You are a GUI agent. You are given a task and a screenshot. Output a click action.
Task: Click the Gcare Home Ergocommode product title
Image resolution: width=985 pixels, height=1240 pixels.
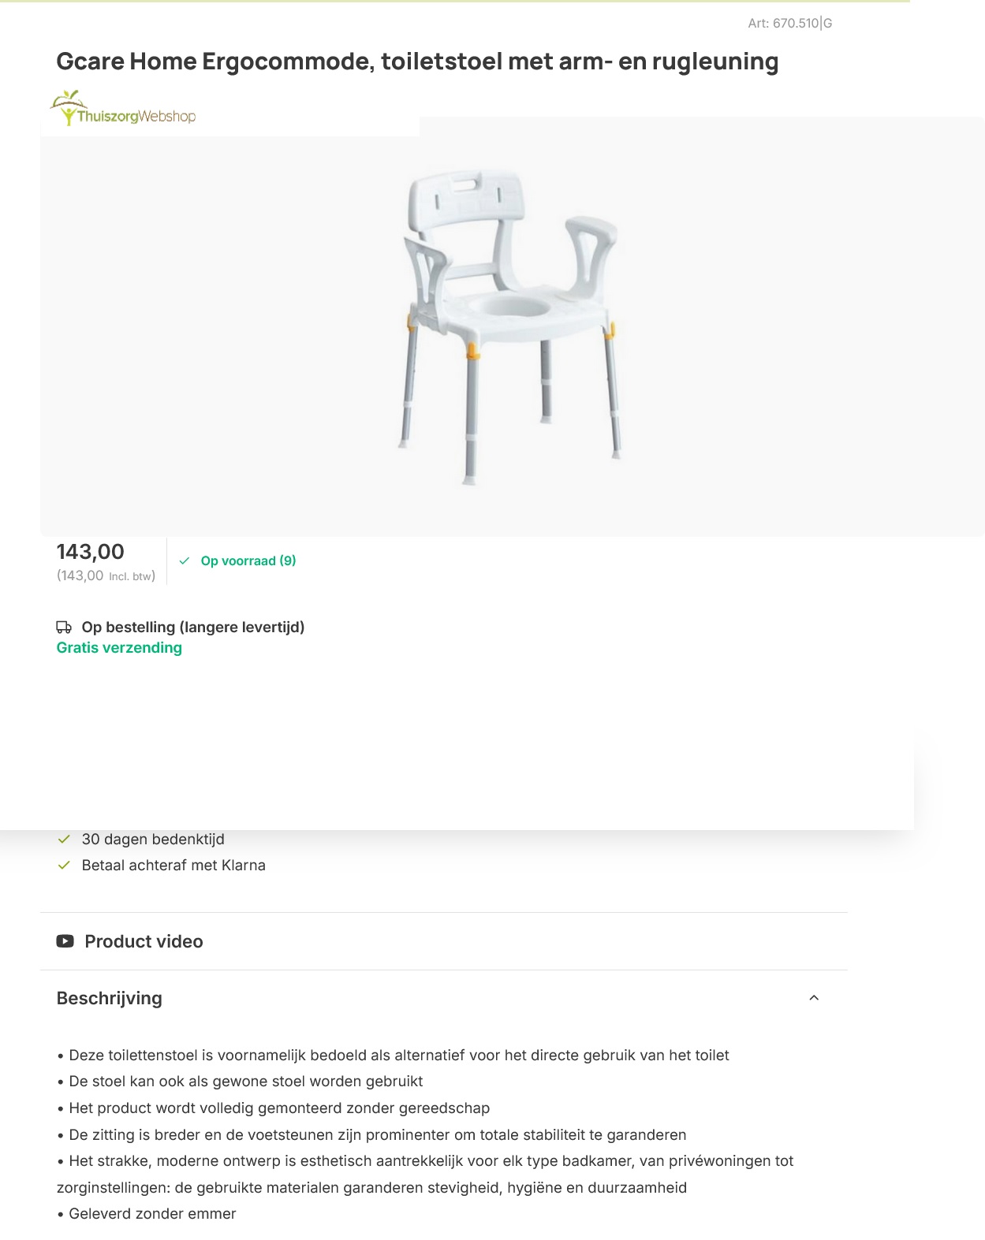coord(417,61)
